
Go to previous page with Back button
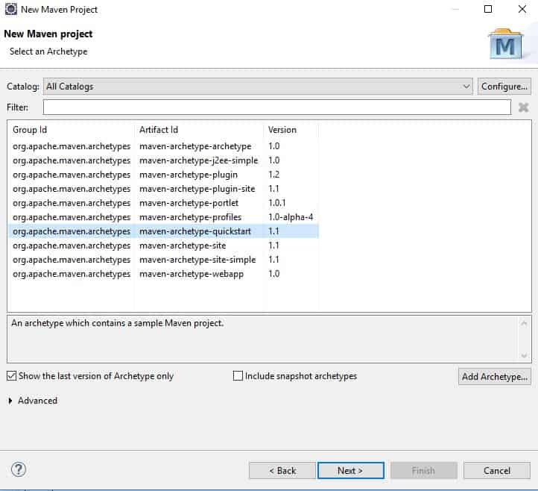(282, 470)
